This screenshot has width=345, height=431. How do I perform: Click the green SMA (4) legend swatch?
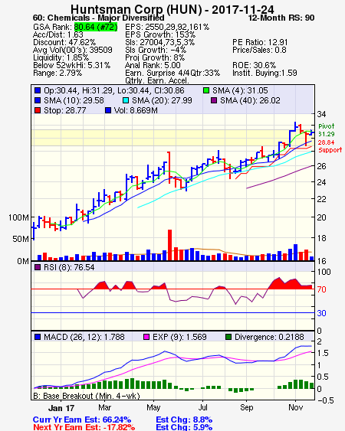(206, 90)
